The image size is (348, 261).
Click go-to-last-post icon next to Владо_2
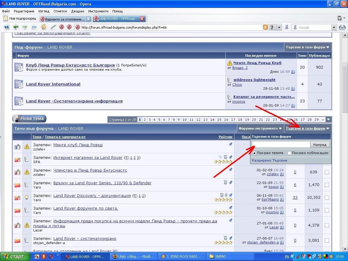[293, 72]
